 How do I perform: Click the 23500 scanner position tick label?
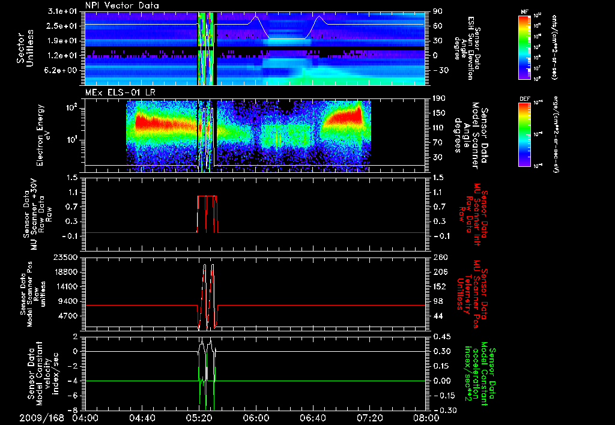[x=66, y=257]
